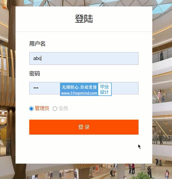Click the 用户名 input field containing abd
This screenshot has height=179, width=172.
[84, 58]
